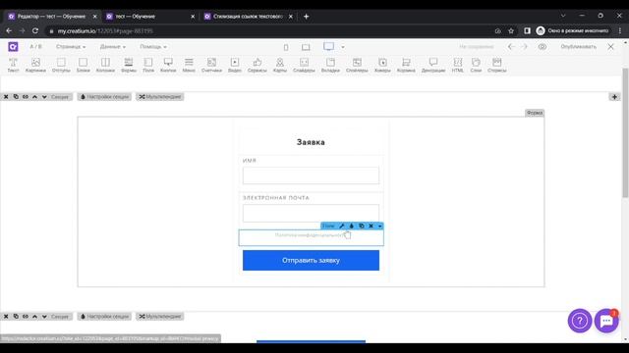Insert an HTML element
The height and width of the screenshot is (353, 629).
pos(457,65)
